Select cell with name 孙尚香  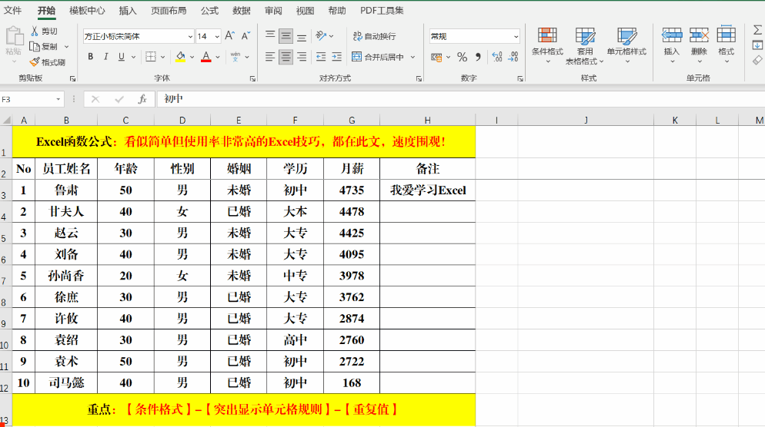click(x=66, y=276)
